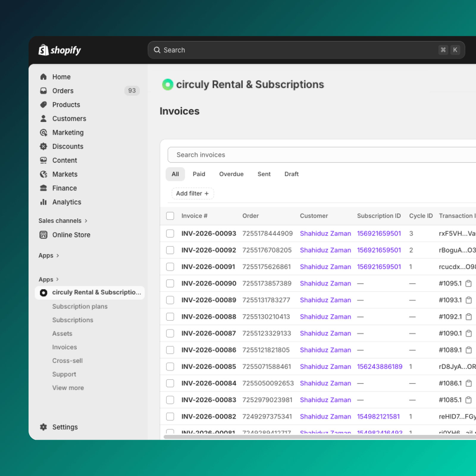The width and height of the screenshot is (476, 476).
Task: Open Cross-sell in sidebar submenu
Action: pyautogui.click(x=68, y=361)
